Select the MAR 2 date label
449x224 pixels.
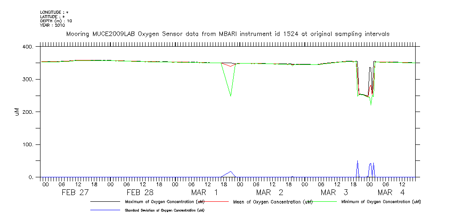270,192
